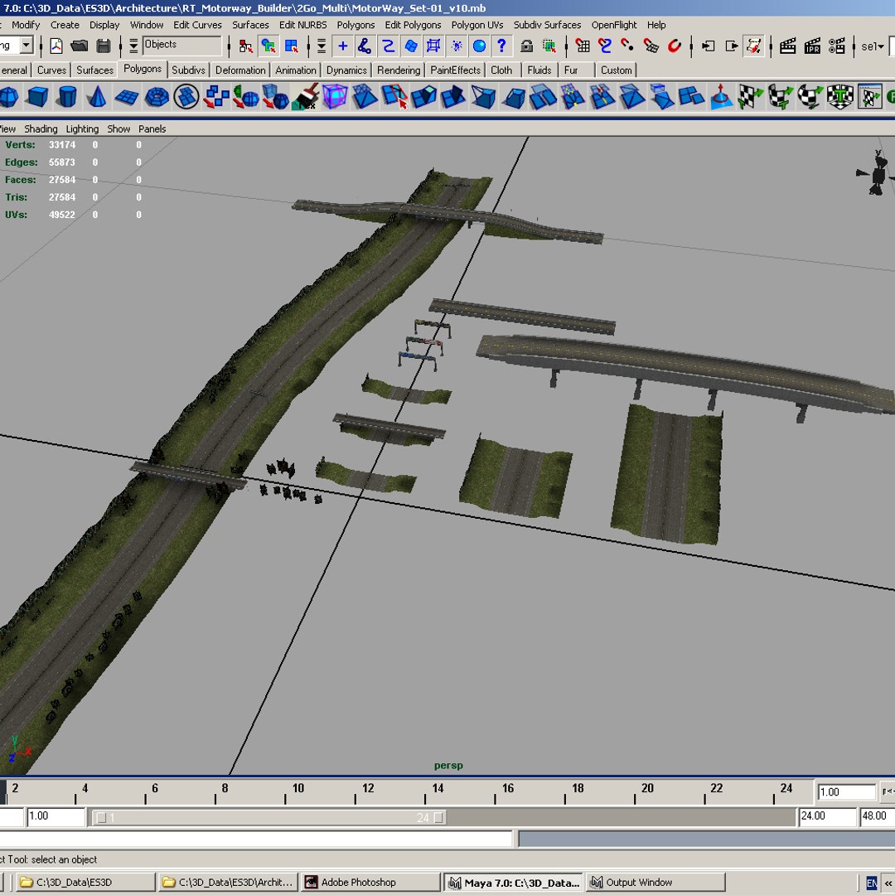Create a polygon cube from the shelf
895x895 pixels.
pos(37,96)
